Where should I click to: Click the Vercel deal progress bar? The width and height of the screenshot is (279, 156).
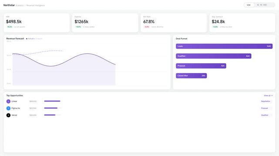click(53, 115)
